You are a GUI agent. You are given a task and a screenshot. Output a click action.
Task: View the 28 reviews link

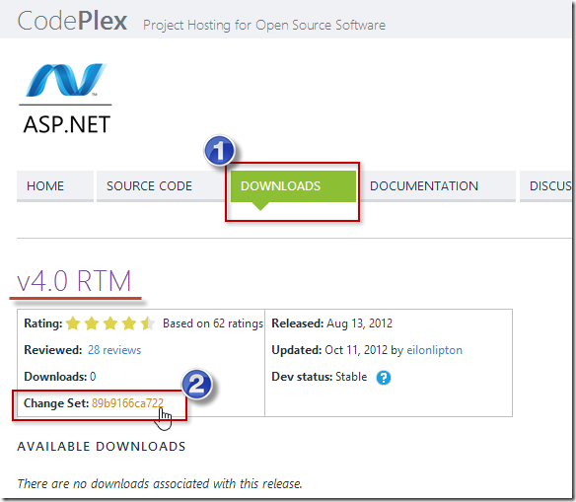(114, 350)
